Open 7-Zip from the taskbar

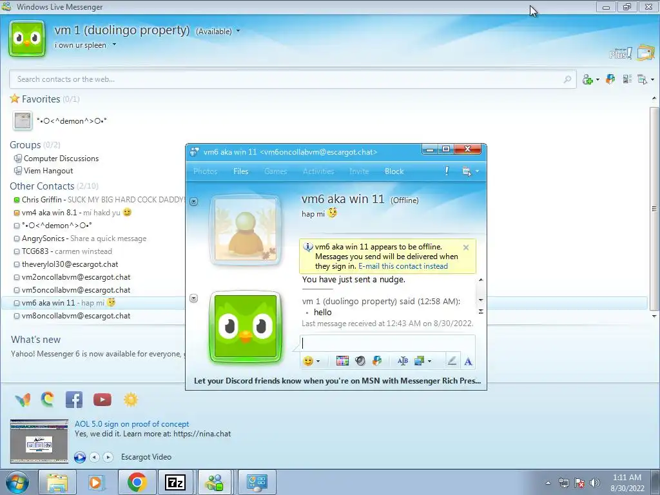point(175,482)
